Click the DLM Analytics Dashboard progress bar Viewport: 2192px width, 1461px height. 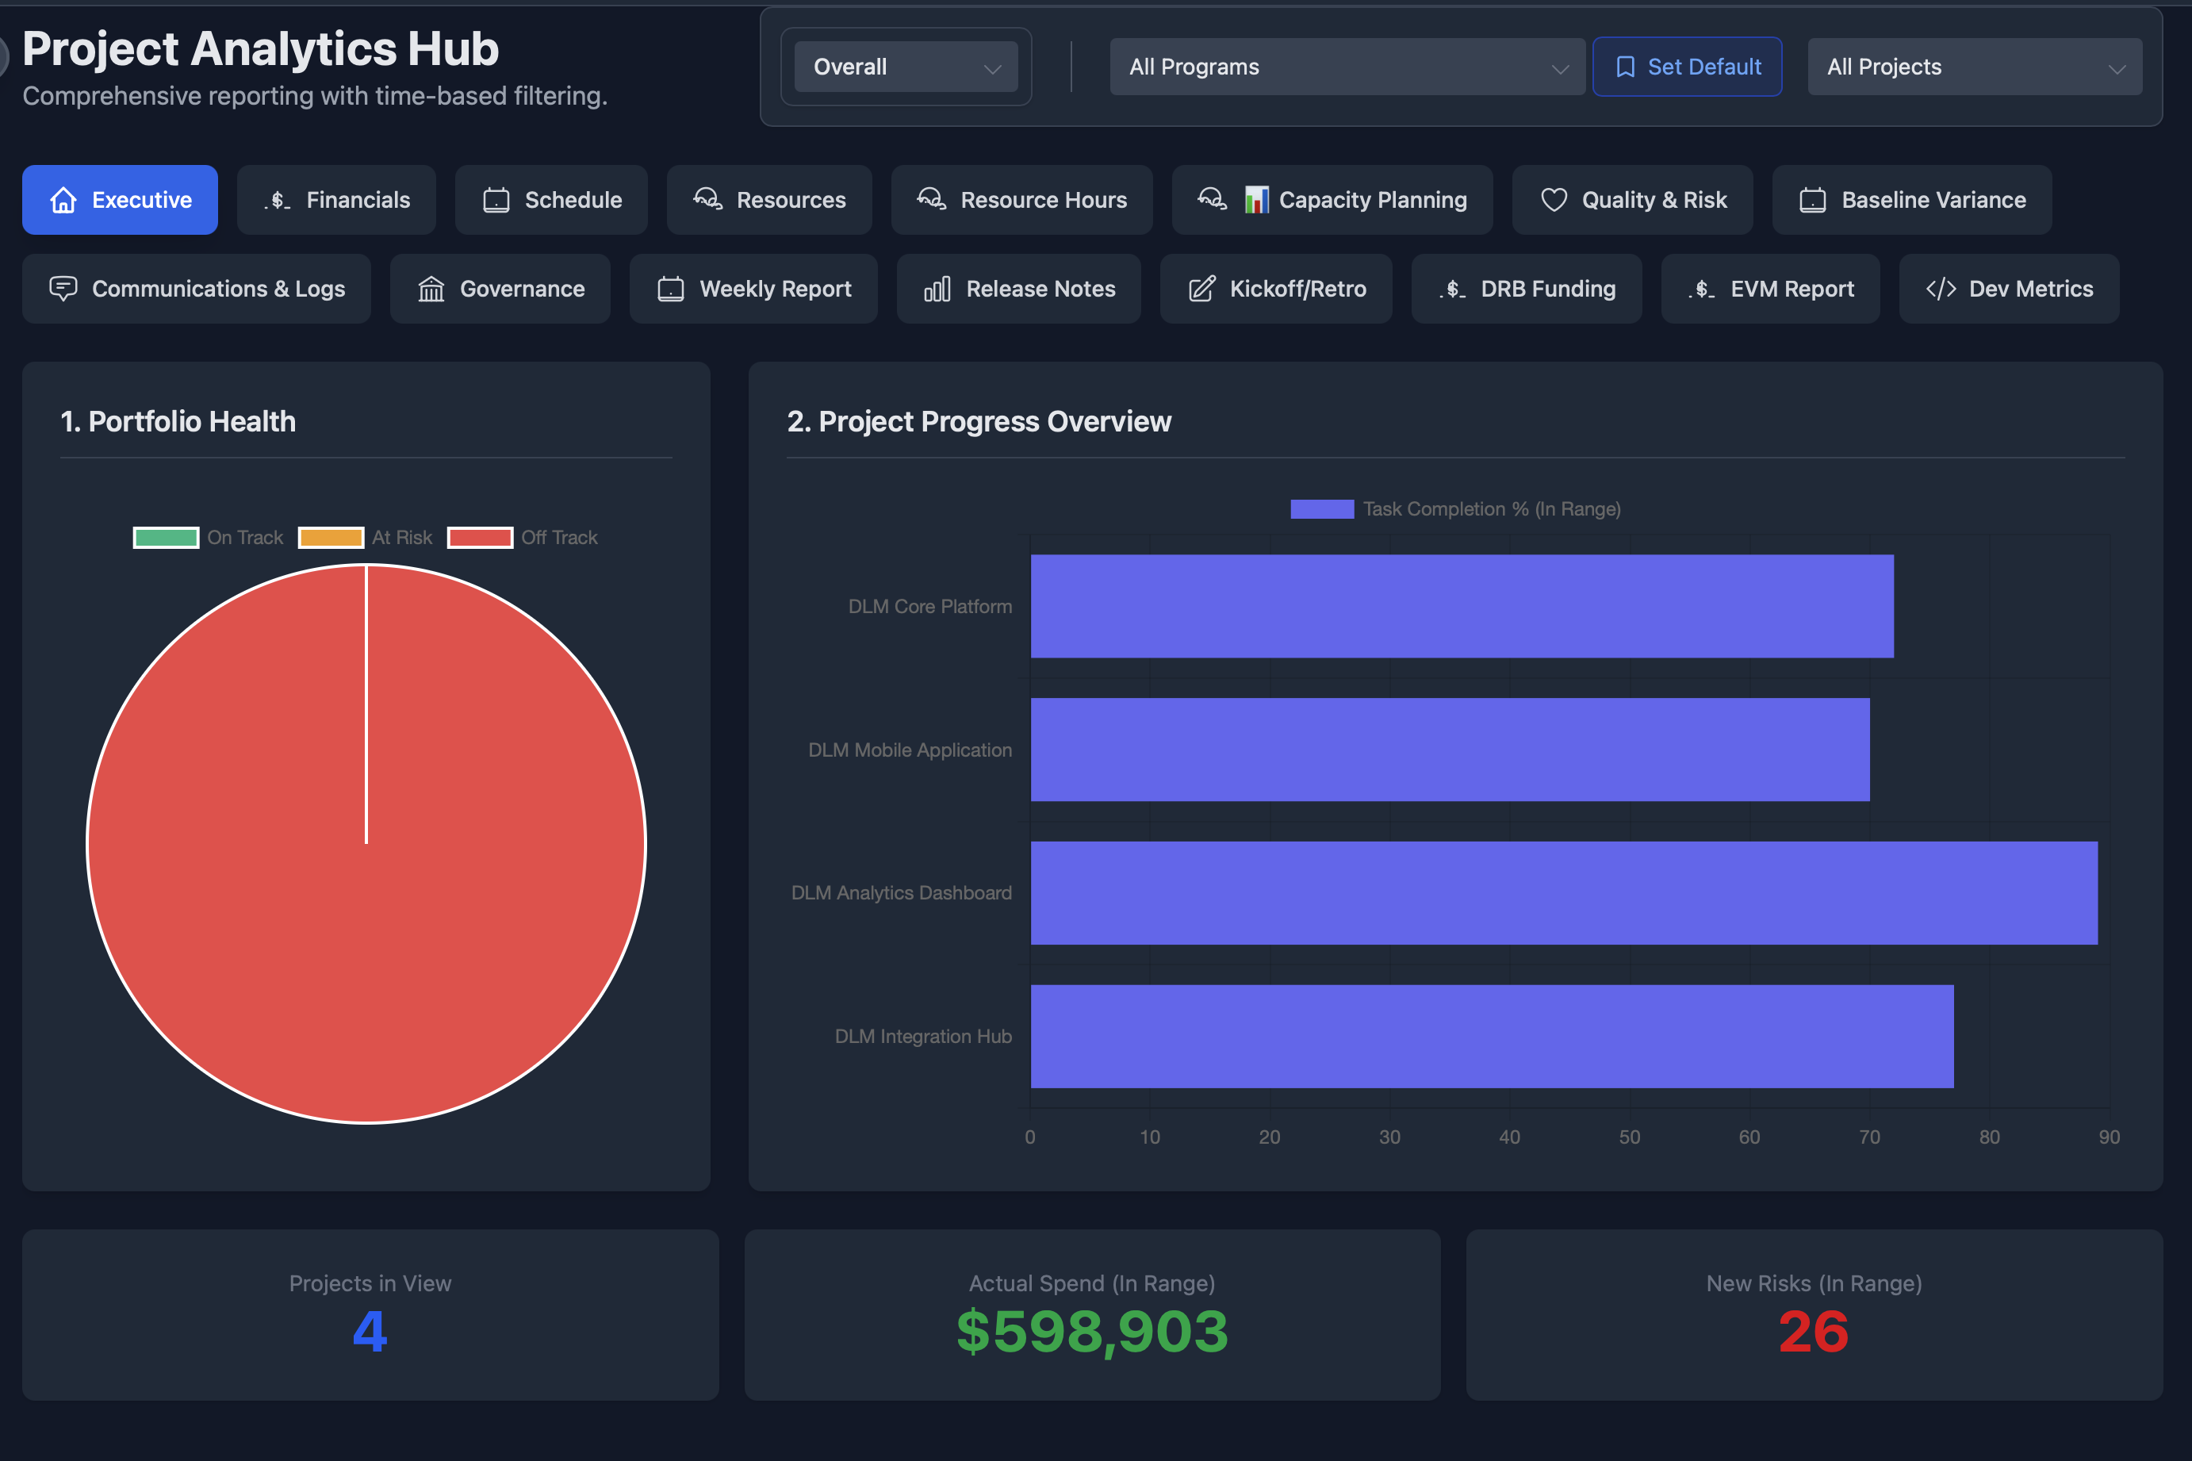[1563, 892]
